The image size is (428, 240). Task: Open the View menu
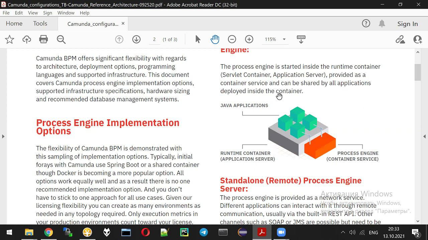coord(33,13)
